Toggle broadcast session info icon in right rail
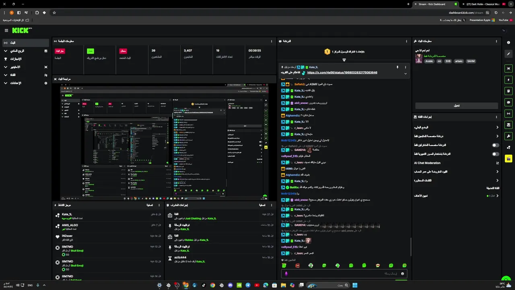 pyautogui.click(x=509, y=114)
